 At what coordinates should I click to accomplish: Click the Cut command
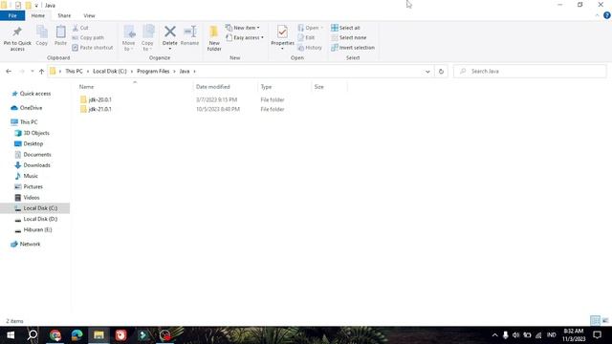click(80, 28)
